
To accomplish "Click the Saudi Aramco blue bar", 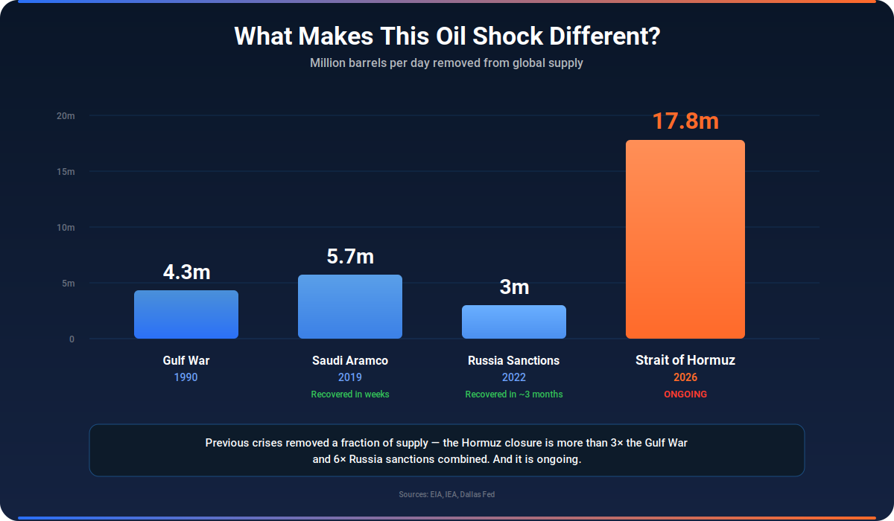I will pos(350,307).
